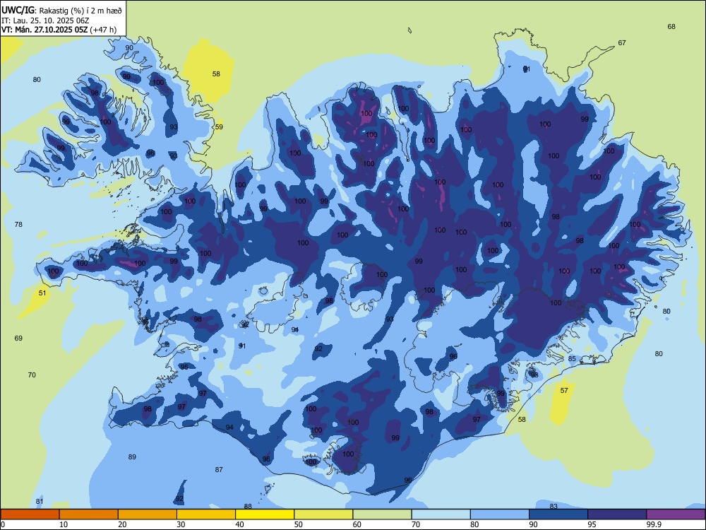Image resolution: width=706 pixels, height=530 pixels.
Task: Click the '85' value near the southeast coast
Action: tap(572, 359)
